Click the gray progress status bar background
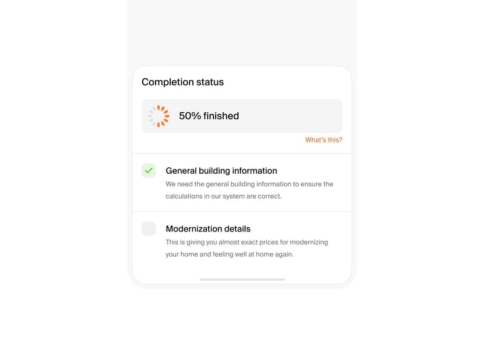The width and height of the screenshot is (484, 363). (x=292, y=116)
